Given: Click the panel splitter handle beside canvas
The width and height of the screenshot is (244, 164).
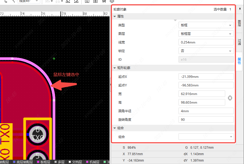Looking at the screenshot, I should (111, 85).
